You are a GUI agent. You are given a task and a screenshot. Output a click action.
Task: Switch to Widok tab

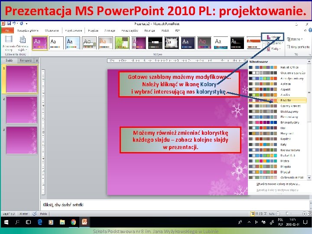(165, 30)
